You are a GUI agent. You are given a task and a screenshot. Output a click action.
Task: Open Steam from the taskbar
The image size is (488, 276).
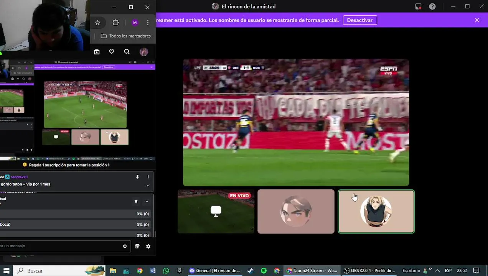tap(250, 271)
